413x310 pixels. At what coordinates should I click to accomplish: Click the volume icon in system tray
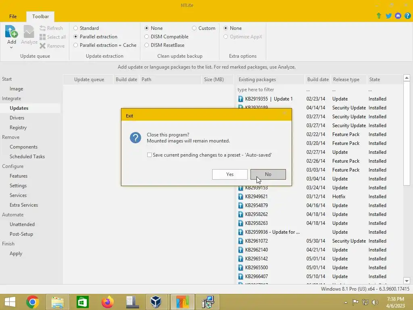coord(375,302)
